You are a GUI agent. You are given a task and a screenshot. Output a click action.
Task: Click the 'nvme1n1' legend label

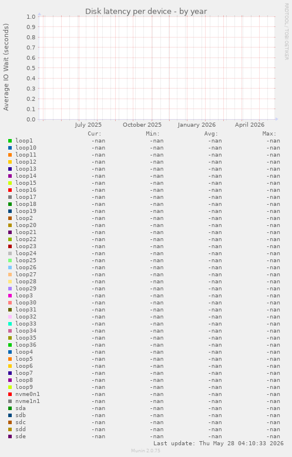[x=28, y=401]
